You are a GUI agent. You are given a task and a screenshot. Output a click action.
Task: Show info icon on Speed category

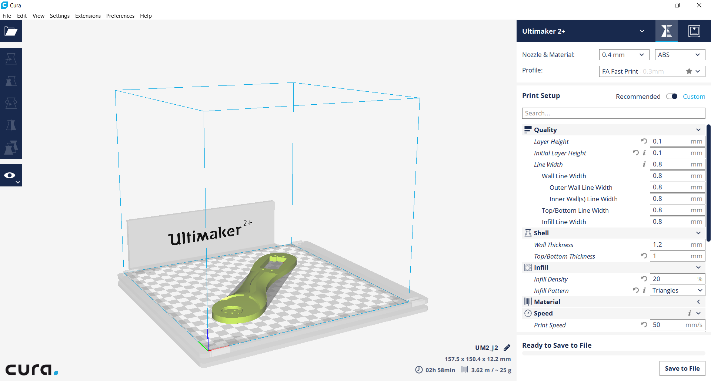tap(690, 313)
